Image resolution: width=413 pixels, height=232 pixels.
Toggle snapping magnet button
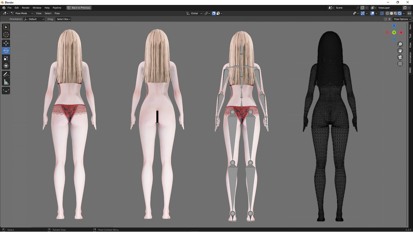(214, 13)
